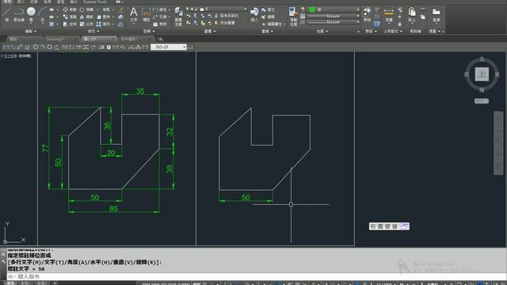Viewport: 507px width, 285px height.
Task: Click the WCS label under the ViewCube
Action: pos(482,101)
